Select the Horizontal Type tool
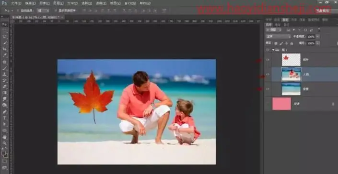The image size is (338, 174). 4,118
